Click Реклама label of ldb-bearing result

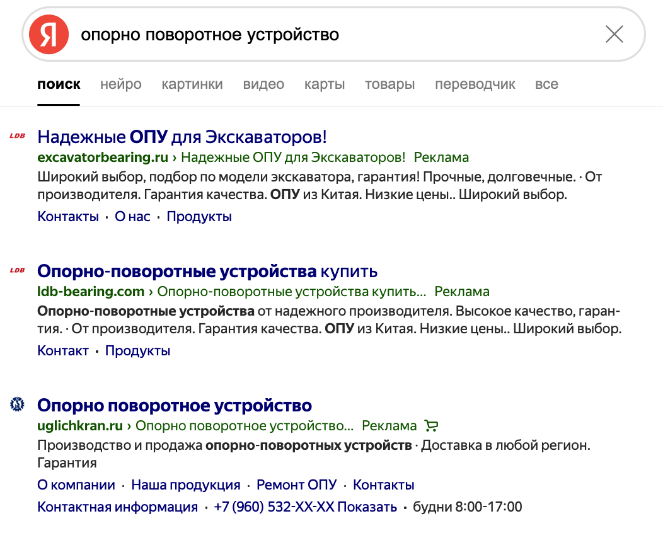462,292
